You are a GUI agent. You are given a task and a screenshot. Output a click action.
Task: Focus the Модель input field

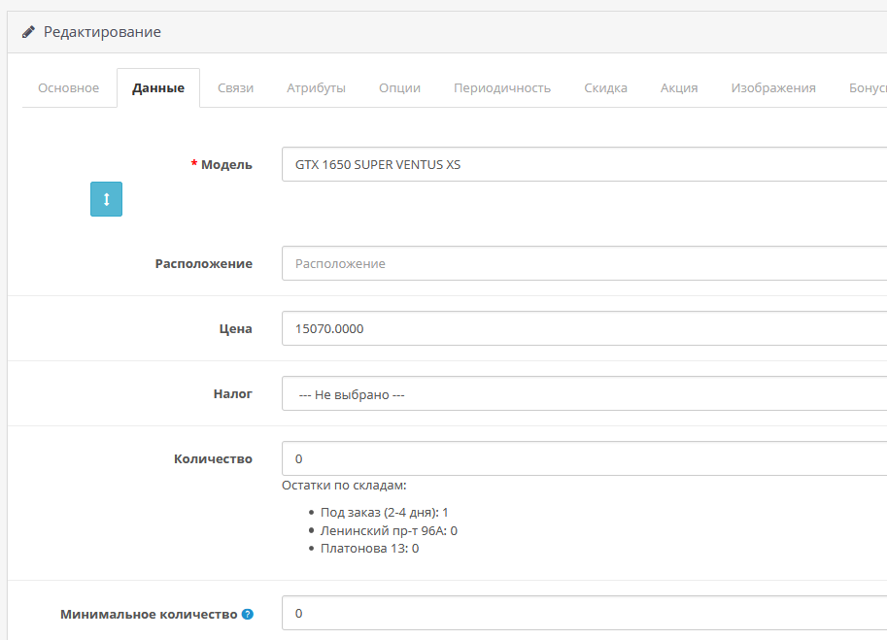[584, 164]
